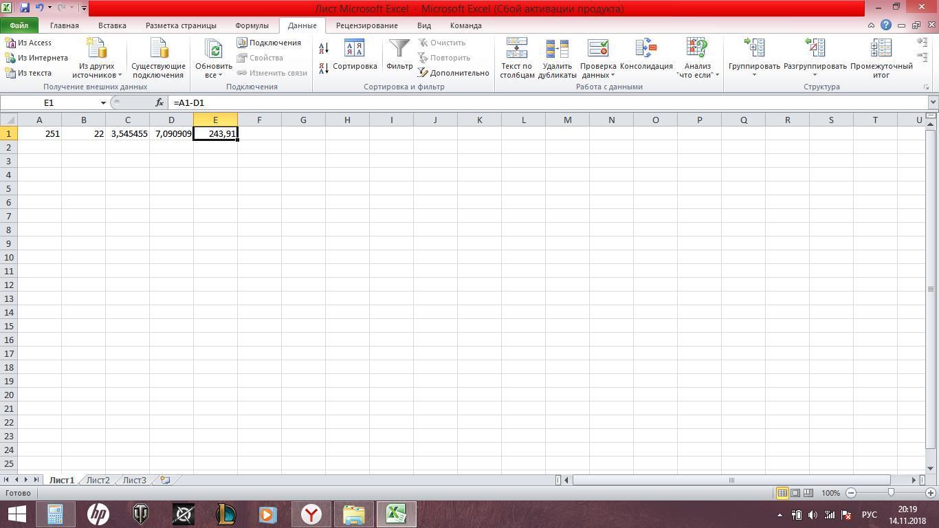This screenshot has width=939, height=528.
Task: Expand Из других источников menu
Action: tap(97, 58)
